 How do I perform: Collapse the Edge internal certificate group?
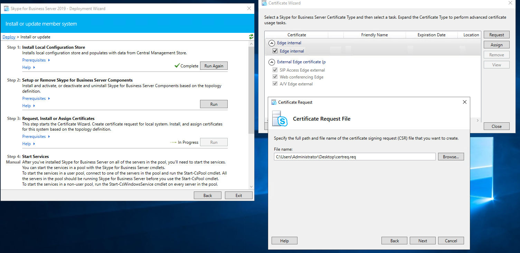pos(272,43)
